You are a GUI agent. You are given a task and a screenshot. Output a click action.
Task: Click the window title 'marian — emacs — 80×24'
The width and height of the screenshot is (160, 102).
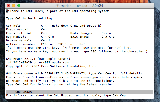click(82, 6)
